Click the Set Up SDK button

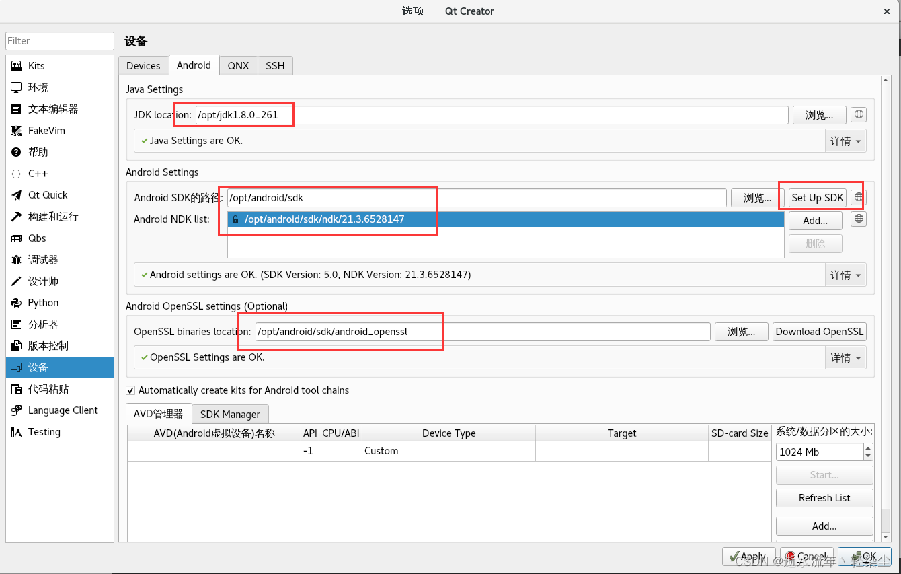click(817, 198)
